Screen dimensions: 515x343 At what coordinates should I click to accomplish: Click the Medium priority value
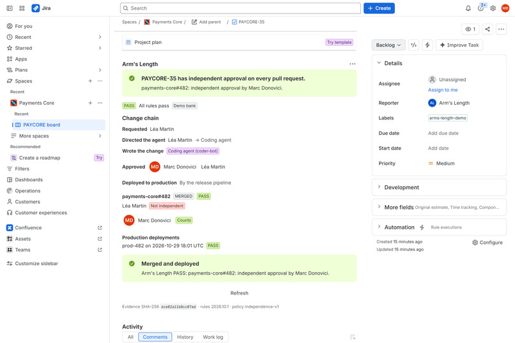tap(442, 164)
